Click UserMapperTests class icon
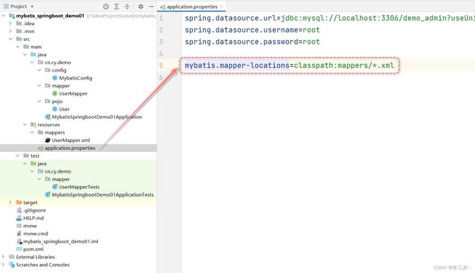Image resolution: width=475 pixels, height=273 pixels. click(55, 187)
